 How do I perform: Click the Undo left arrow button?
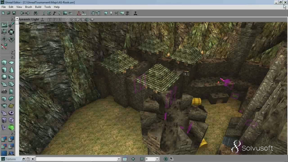click(22, 13)
